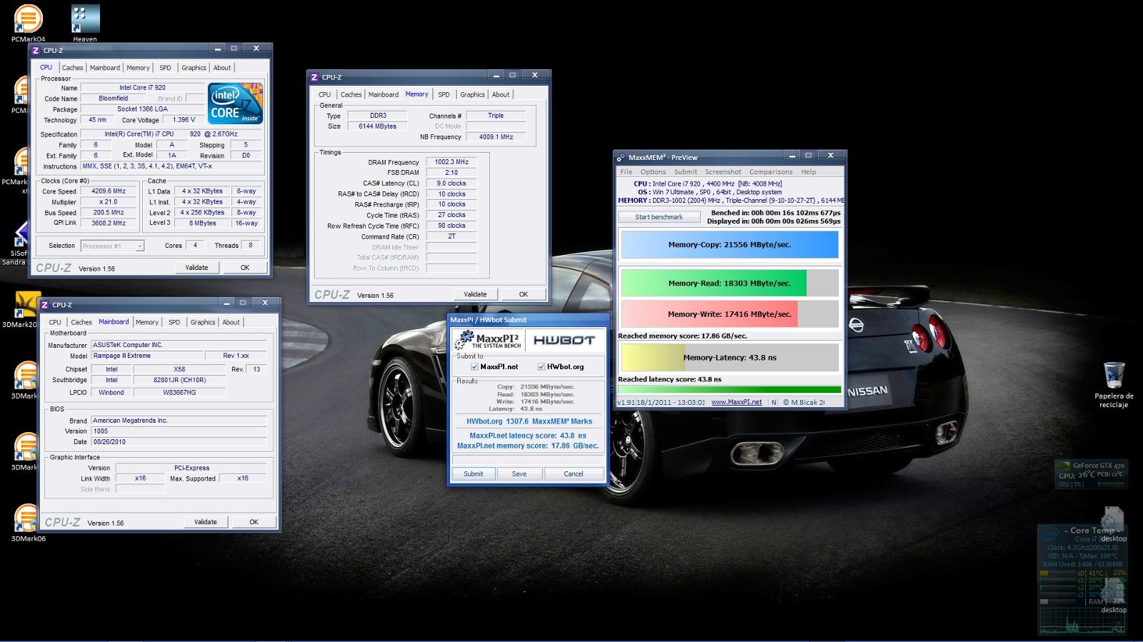Click the green progress bar in MaxxMEM²
The height and width of the screenshot is (642, 1143).
tap(729, 390)
